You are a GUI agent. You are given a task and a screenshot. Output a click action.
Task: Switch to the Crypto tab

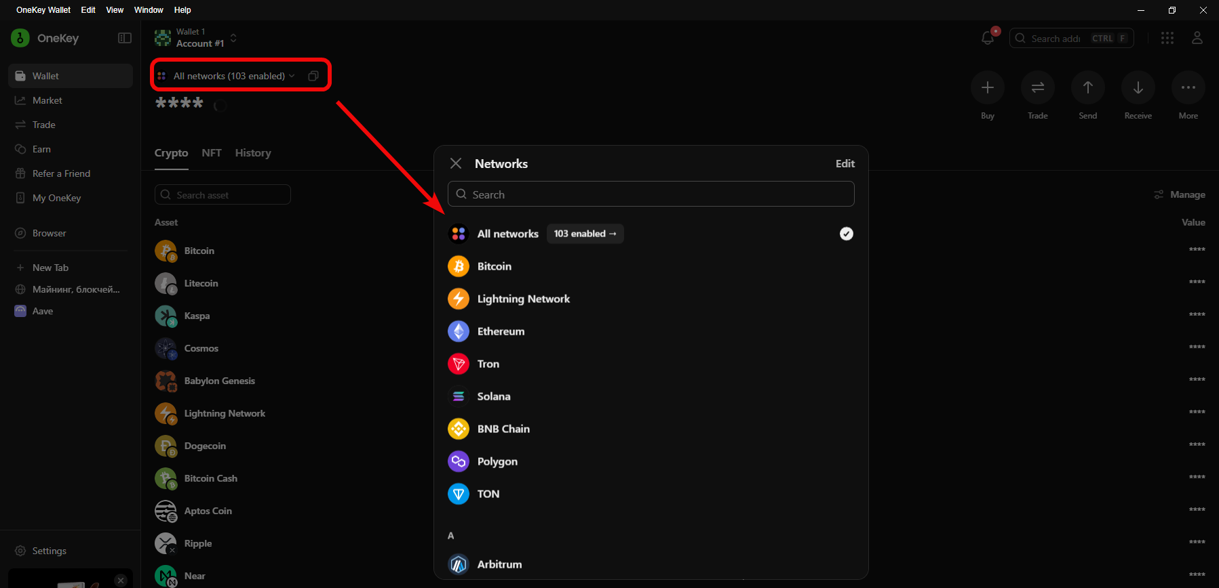click(x=171, y=153)
